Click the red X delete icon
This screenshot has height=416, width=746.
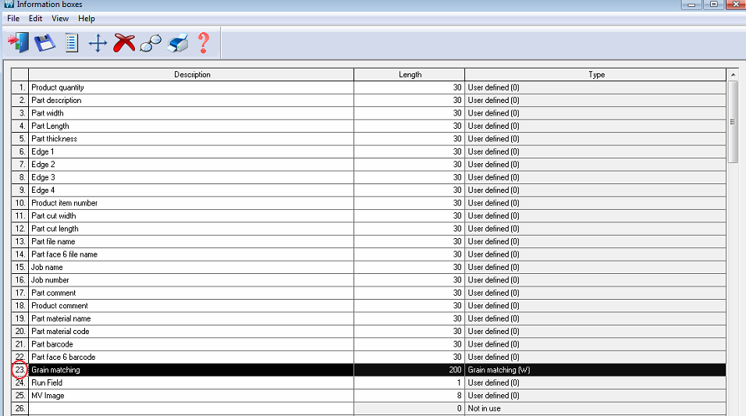point(124,43)
